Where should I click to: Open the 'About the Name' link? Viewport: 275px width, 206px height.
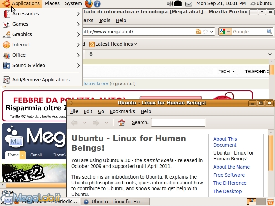pos(231,167)
